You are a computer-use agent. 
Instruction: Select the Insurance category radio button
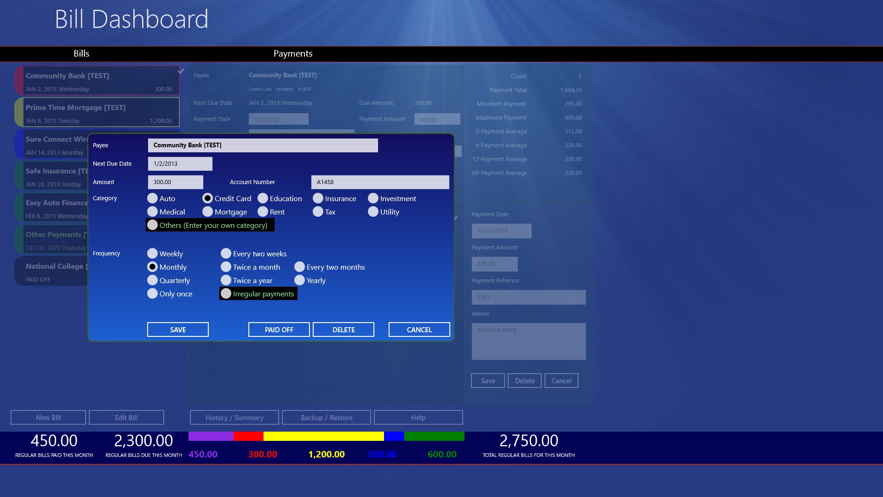pos(318,198)
